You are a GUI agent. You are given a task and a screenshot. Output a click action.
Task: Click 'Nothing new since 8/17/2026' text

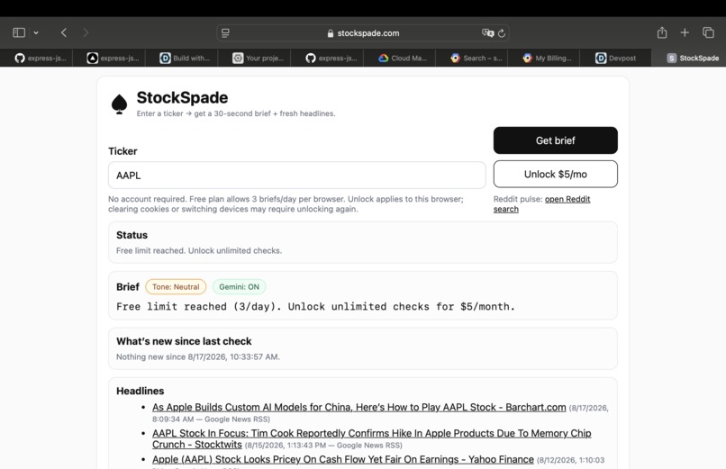point(197,357)
